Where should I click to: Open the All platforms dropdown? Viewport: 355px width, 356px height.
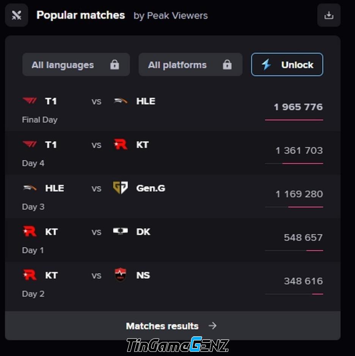coord(190,64)
